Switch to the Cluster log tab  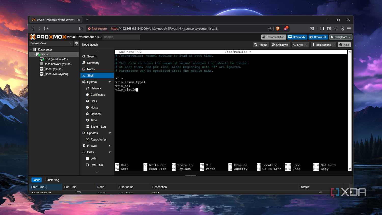tap(52, 180)
